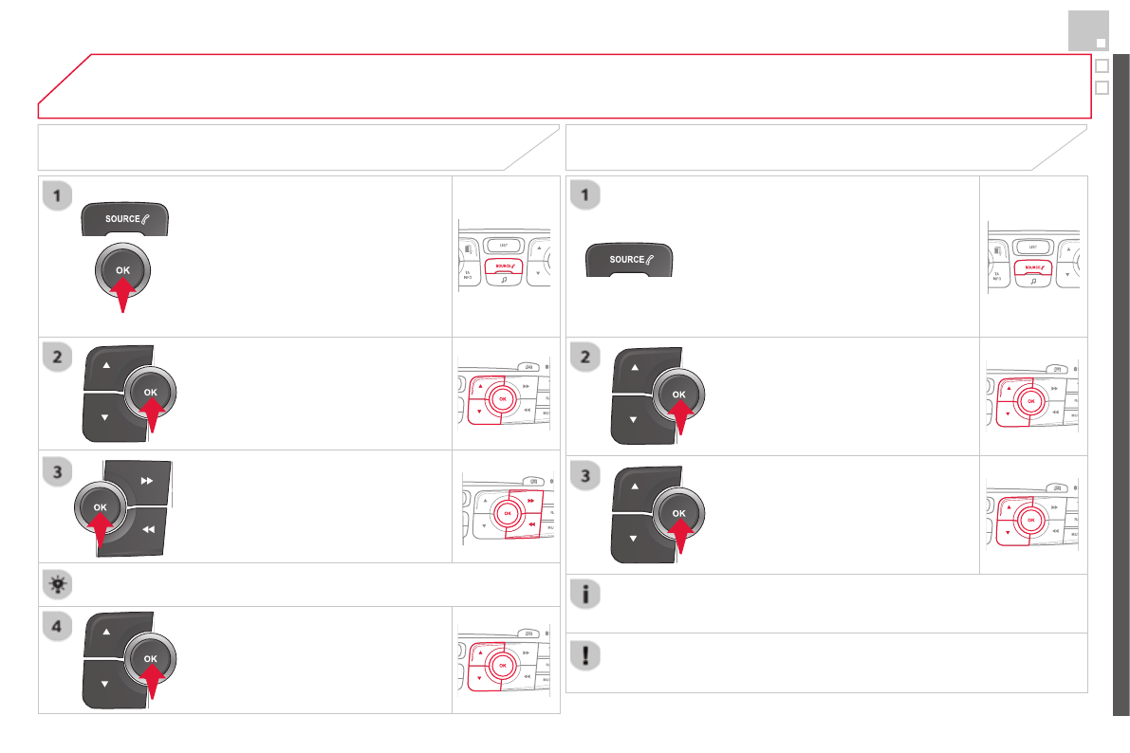Click the information "i" icon
The height and width of the screenshot is (753, 1130).
pyautogui.click(x=585, y=595)
